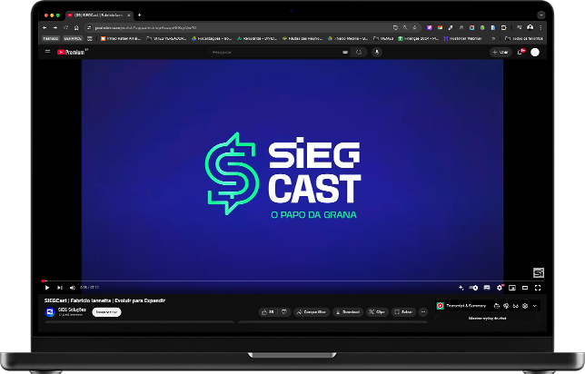Open the notifications bell
Viewport: 585px width, 374px height.
click(521, 52)
